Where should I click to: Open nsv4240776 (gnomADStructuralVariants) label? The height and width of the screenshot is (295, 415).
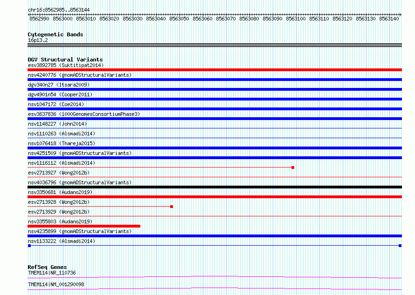(80, 75)
